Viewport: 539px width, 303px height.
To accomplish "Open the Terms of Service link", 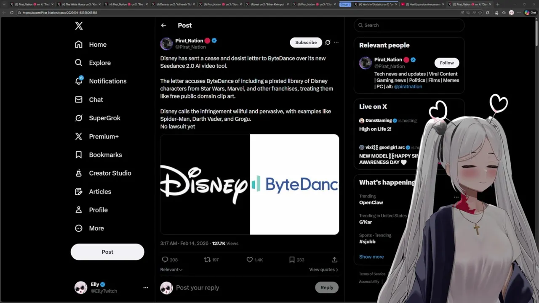I will [x=372, y=274].
